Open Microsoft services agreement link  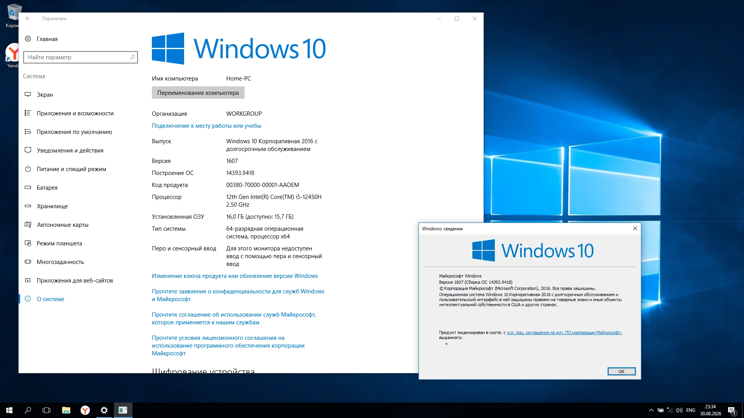point(234,319)
